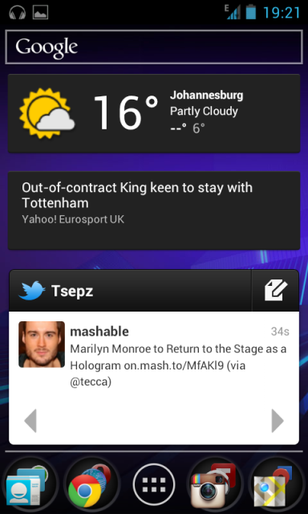This screenshot has width=308, height=514.
Task: Tap the picture notification icon
Action: coord(41,13)
